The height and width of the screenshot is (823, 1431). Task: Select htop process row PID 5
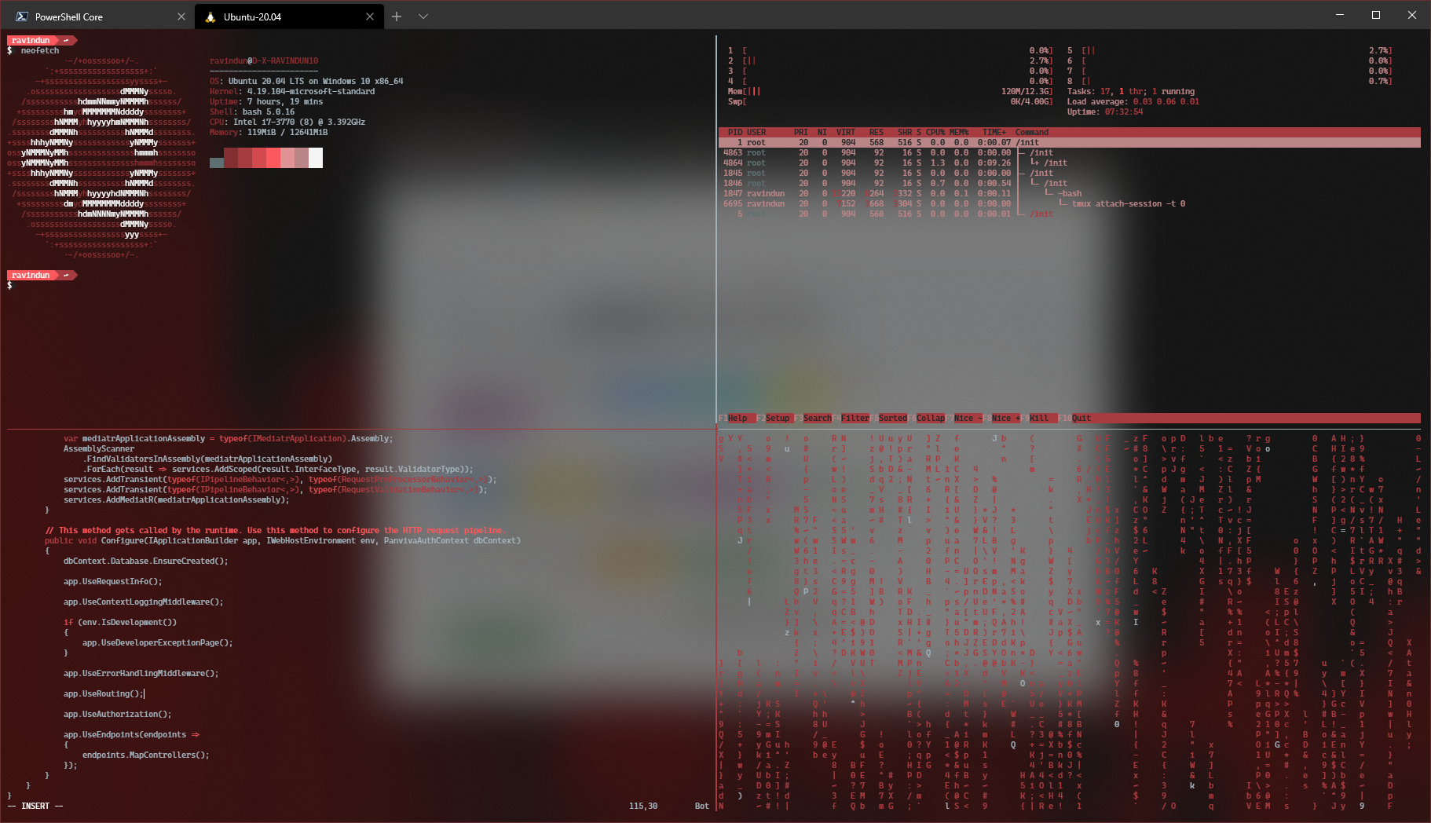click(1070, 214)
